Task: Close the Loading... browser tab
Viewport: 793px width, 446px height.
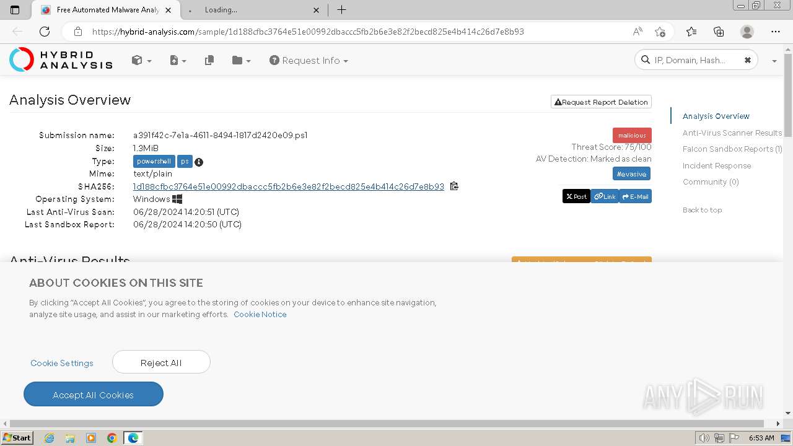Action: (x=317, y=10)
